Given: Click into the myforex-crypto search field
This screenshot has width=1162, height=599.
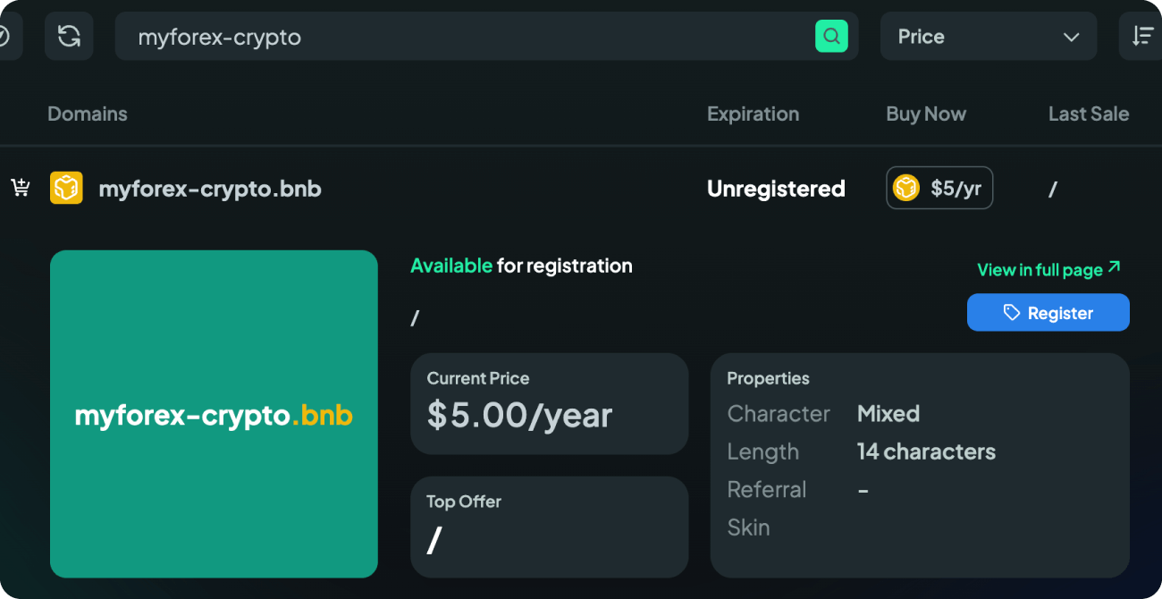Looking at the screenshot, I should point(465,36).
